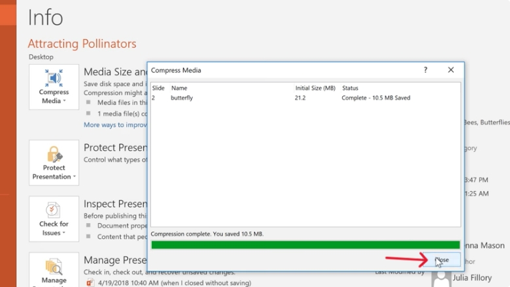510x287 pixels.
Task: Open the 4/19/2018 10:40 AM unsaved version
Action: [175, 283]
